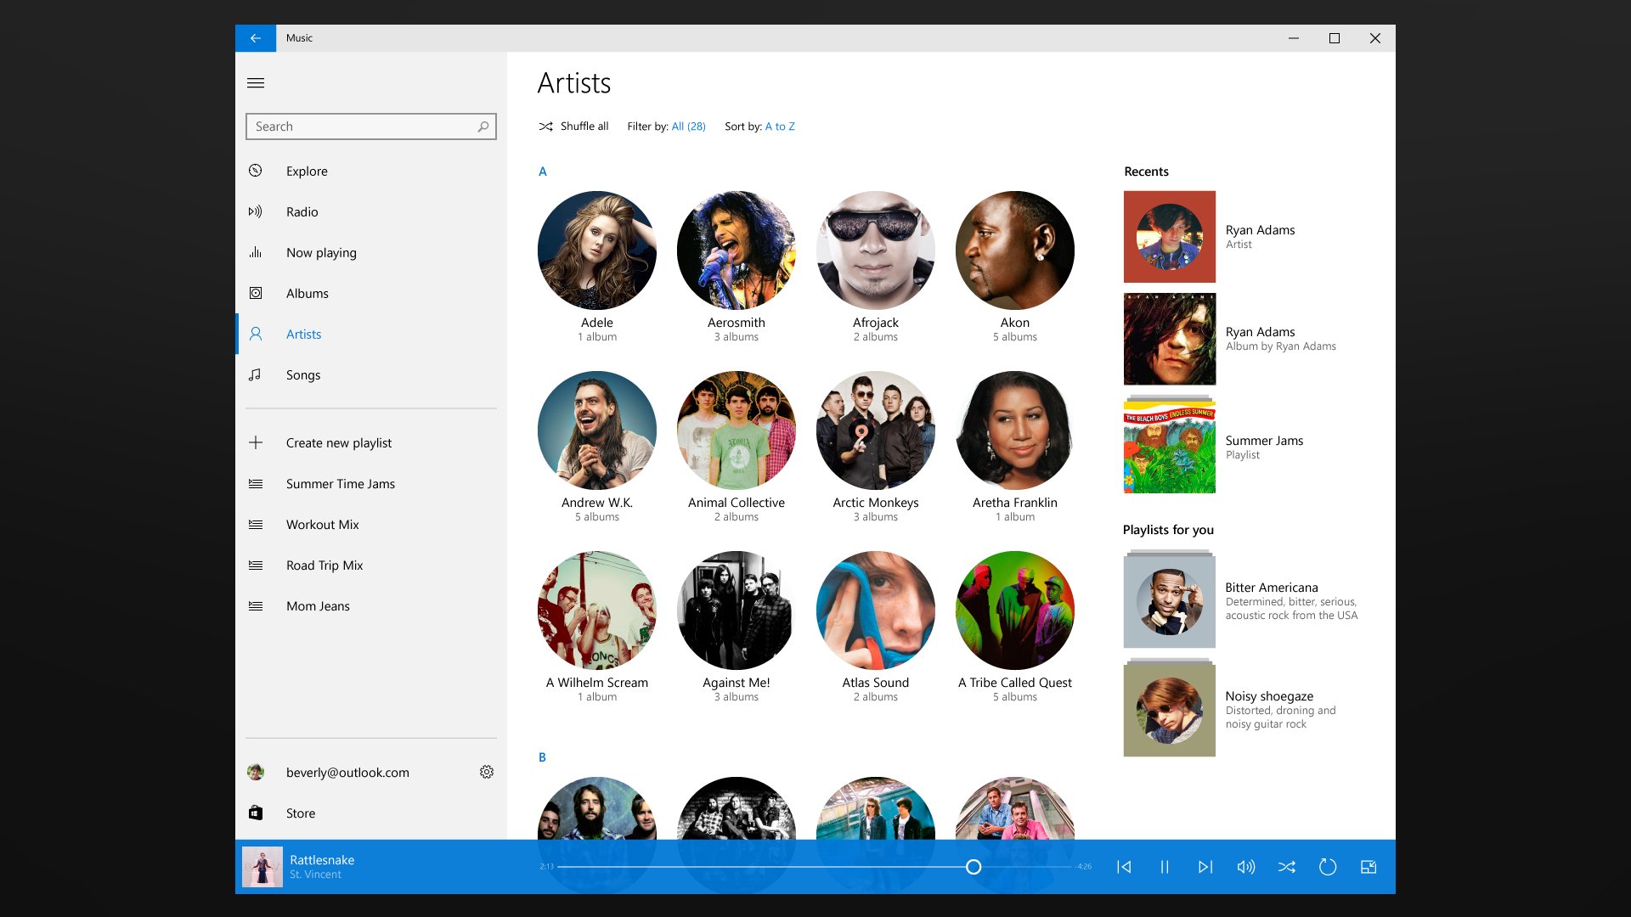
Task: Collapse the sidebar with the hamburger menu
Action: pos(255,83)
